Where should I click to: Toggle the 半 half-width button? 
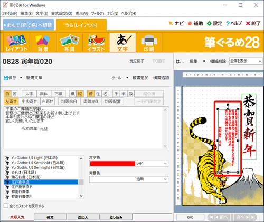coord(124,94)
